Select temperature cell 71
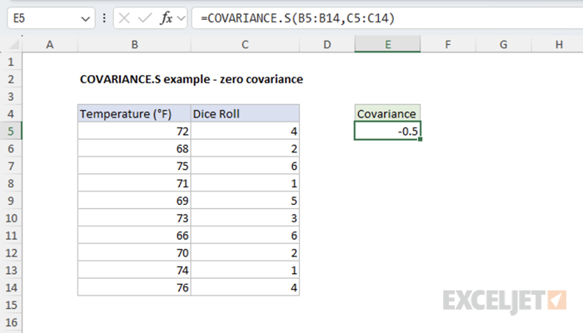583x333 pixels. point(134,183)
